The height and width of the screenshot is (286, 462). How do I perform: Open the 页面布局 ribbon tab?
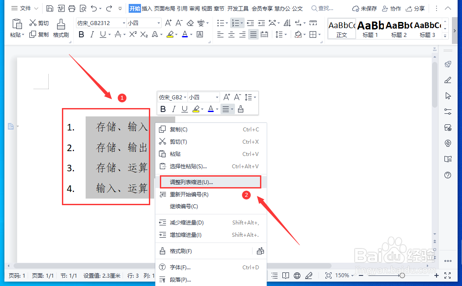click(164, 8)
